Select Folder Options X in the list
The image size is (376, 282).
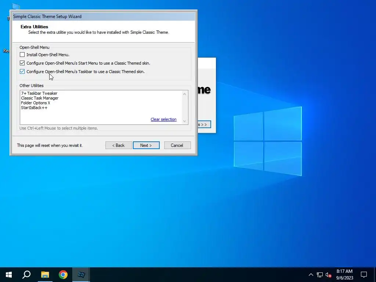(x=36, y=103)
